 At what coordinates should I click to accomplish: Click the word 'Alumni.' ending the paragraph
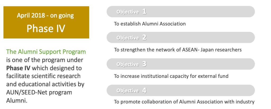tap(17, 101)
